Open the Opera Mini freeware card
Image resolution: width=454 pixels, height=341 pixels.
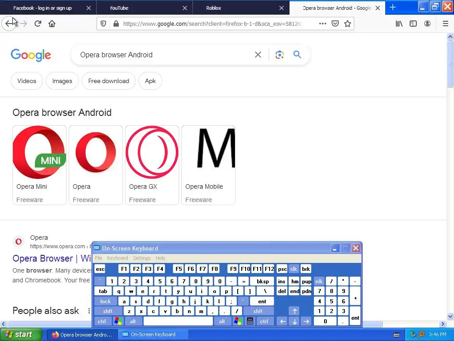(39, 165)
